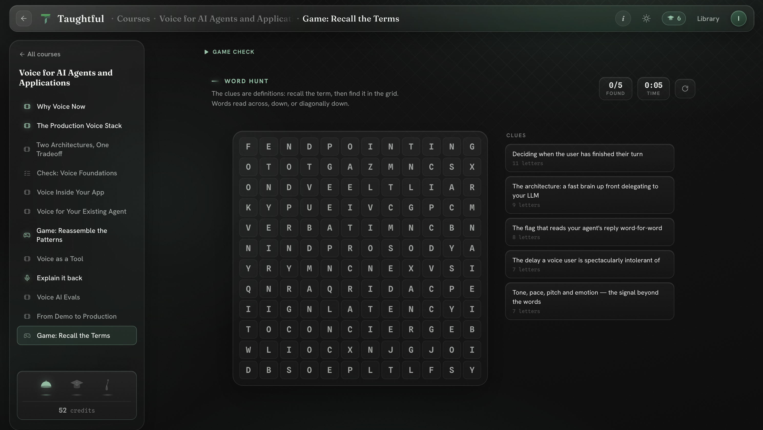Click checklist icon beside Check: Voice Foundations
The height and width of the screenshot is (430, 763).
tap(27, 173)
